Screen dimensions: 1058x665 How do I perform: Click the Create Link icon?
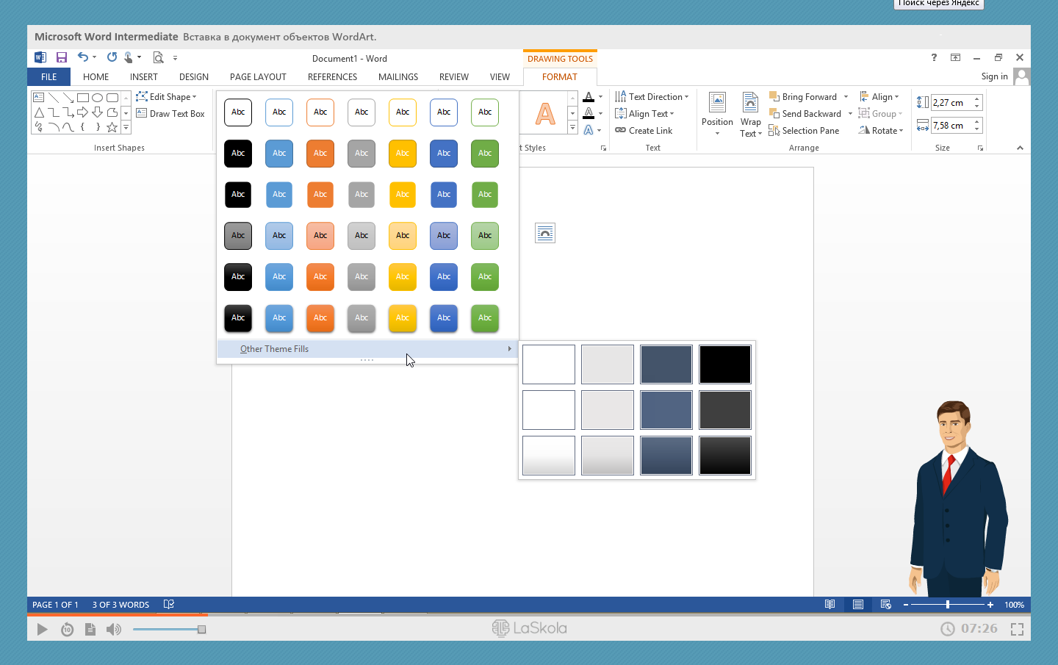pos(621,131)
